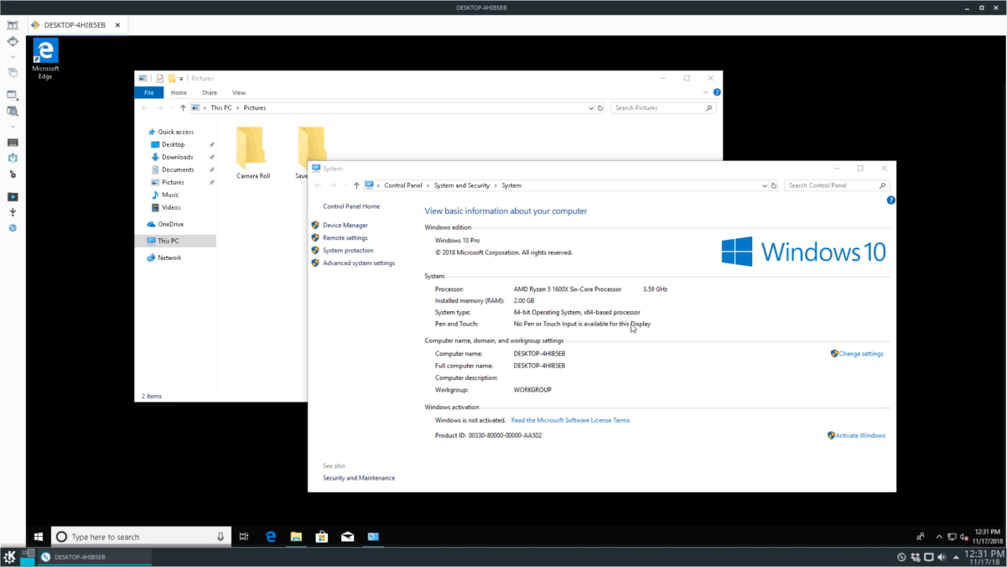1007x567 pixels.
Task: Open Task View in the taskbar
Action: 244,537
